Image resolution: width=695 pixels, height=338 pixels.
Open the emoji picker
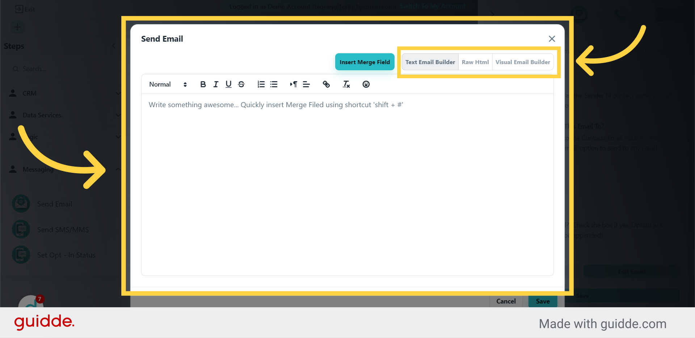point(366,84)
